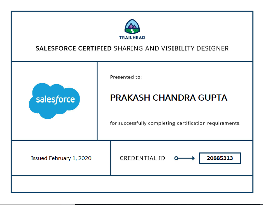Click the credential number box '20885313'
Viewport: 263px width, 205px height.
220,158
